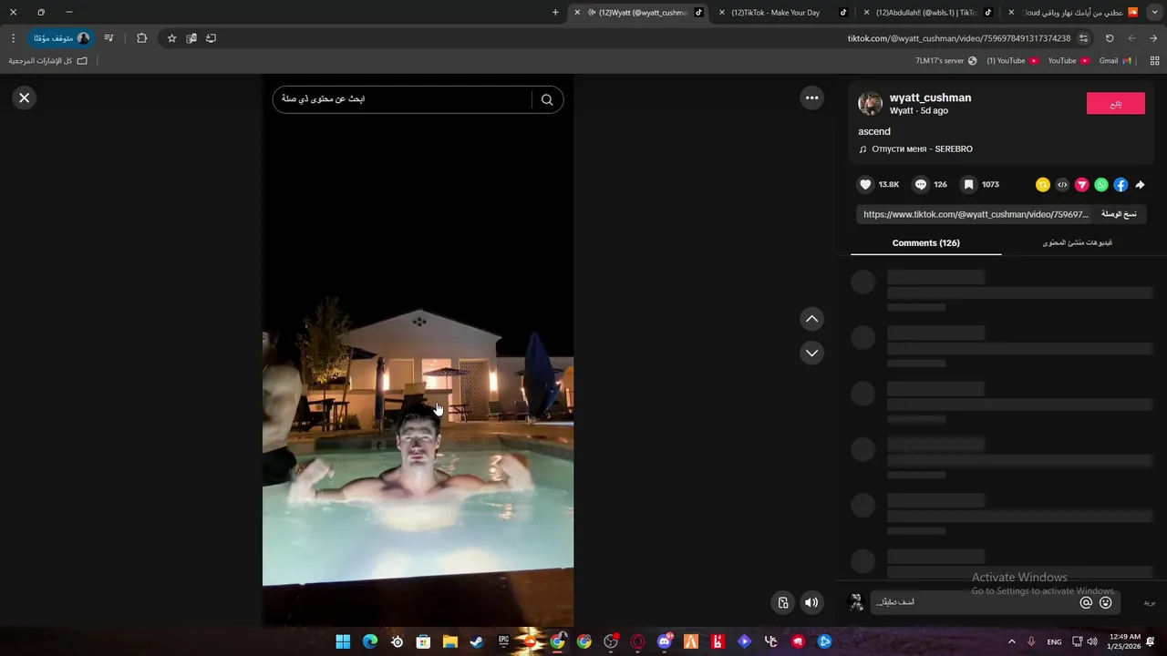Open the all bookmarks folder
Viewport: 1167px width, 656px height.
48,61
